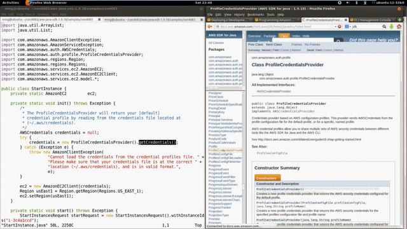This screenshot has width=407, height=229.
Task: Click the AWS SDK for Java header
Action: click(223, 35)
